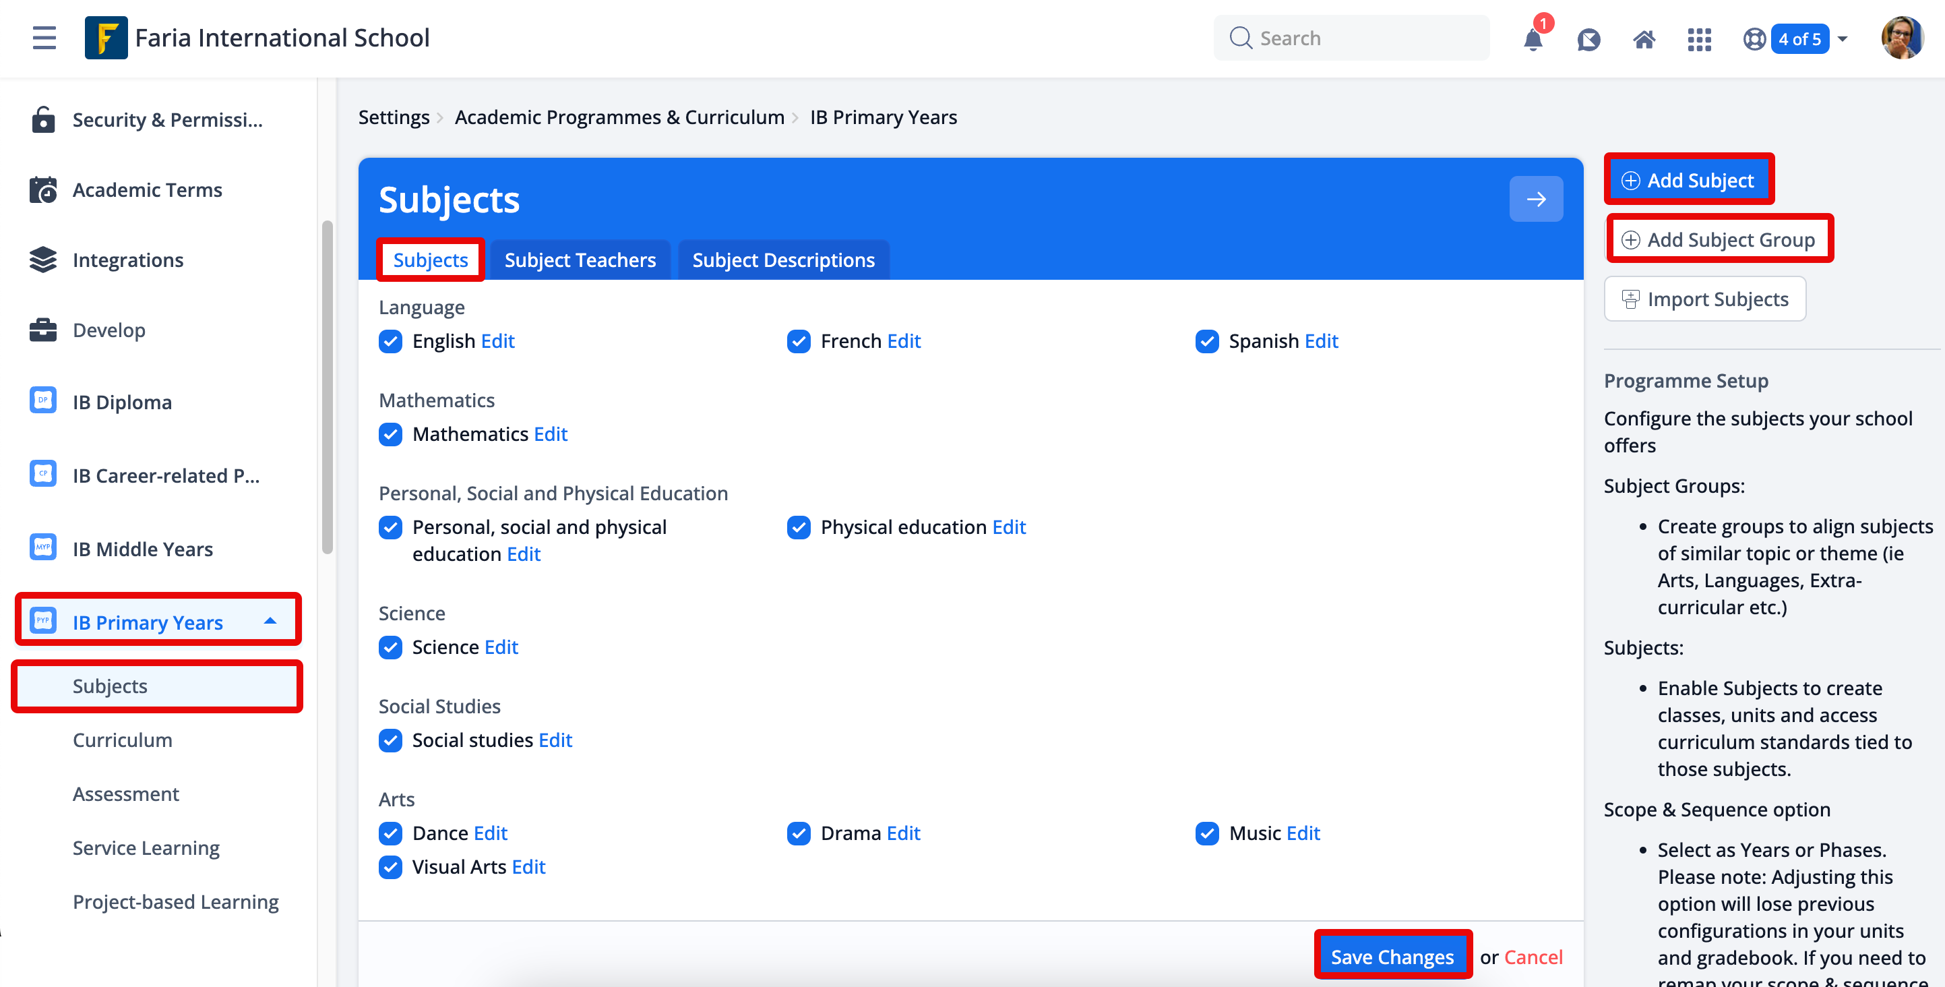1945x987 pixels.
Task: Click the Academic Terms calendar icon
Action: (43, 189)
